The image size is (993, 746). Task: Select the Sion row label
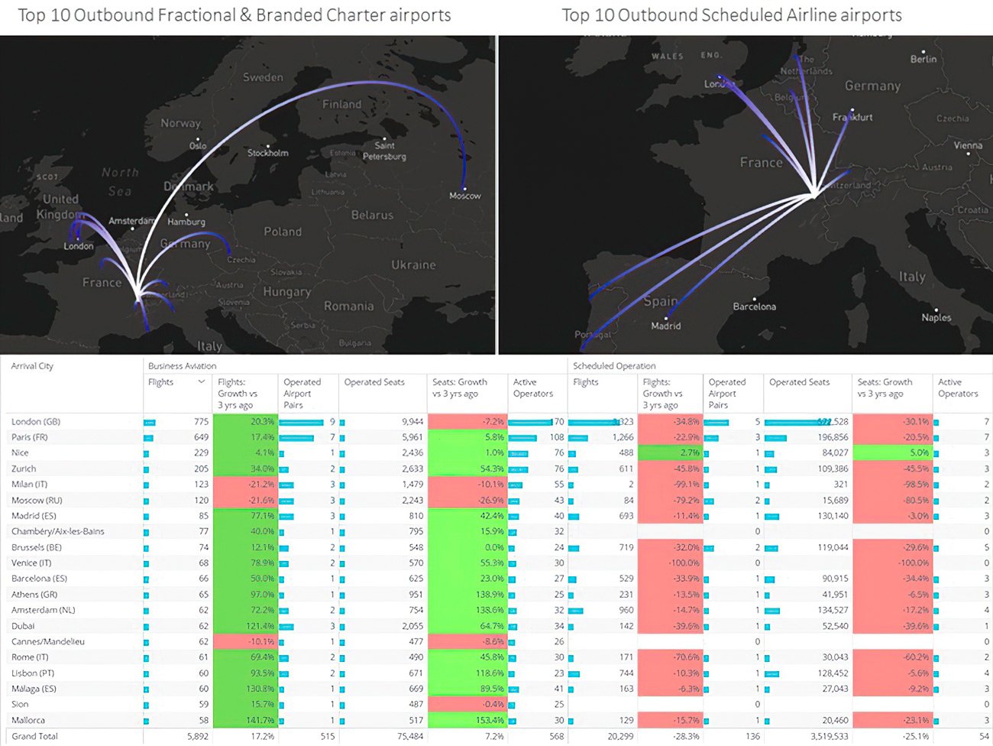(20, 705)
